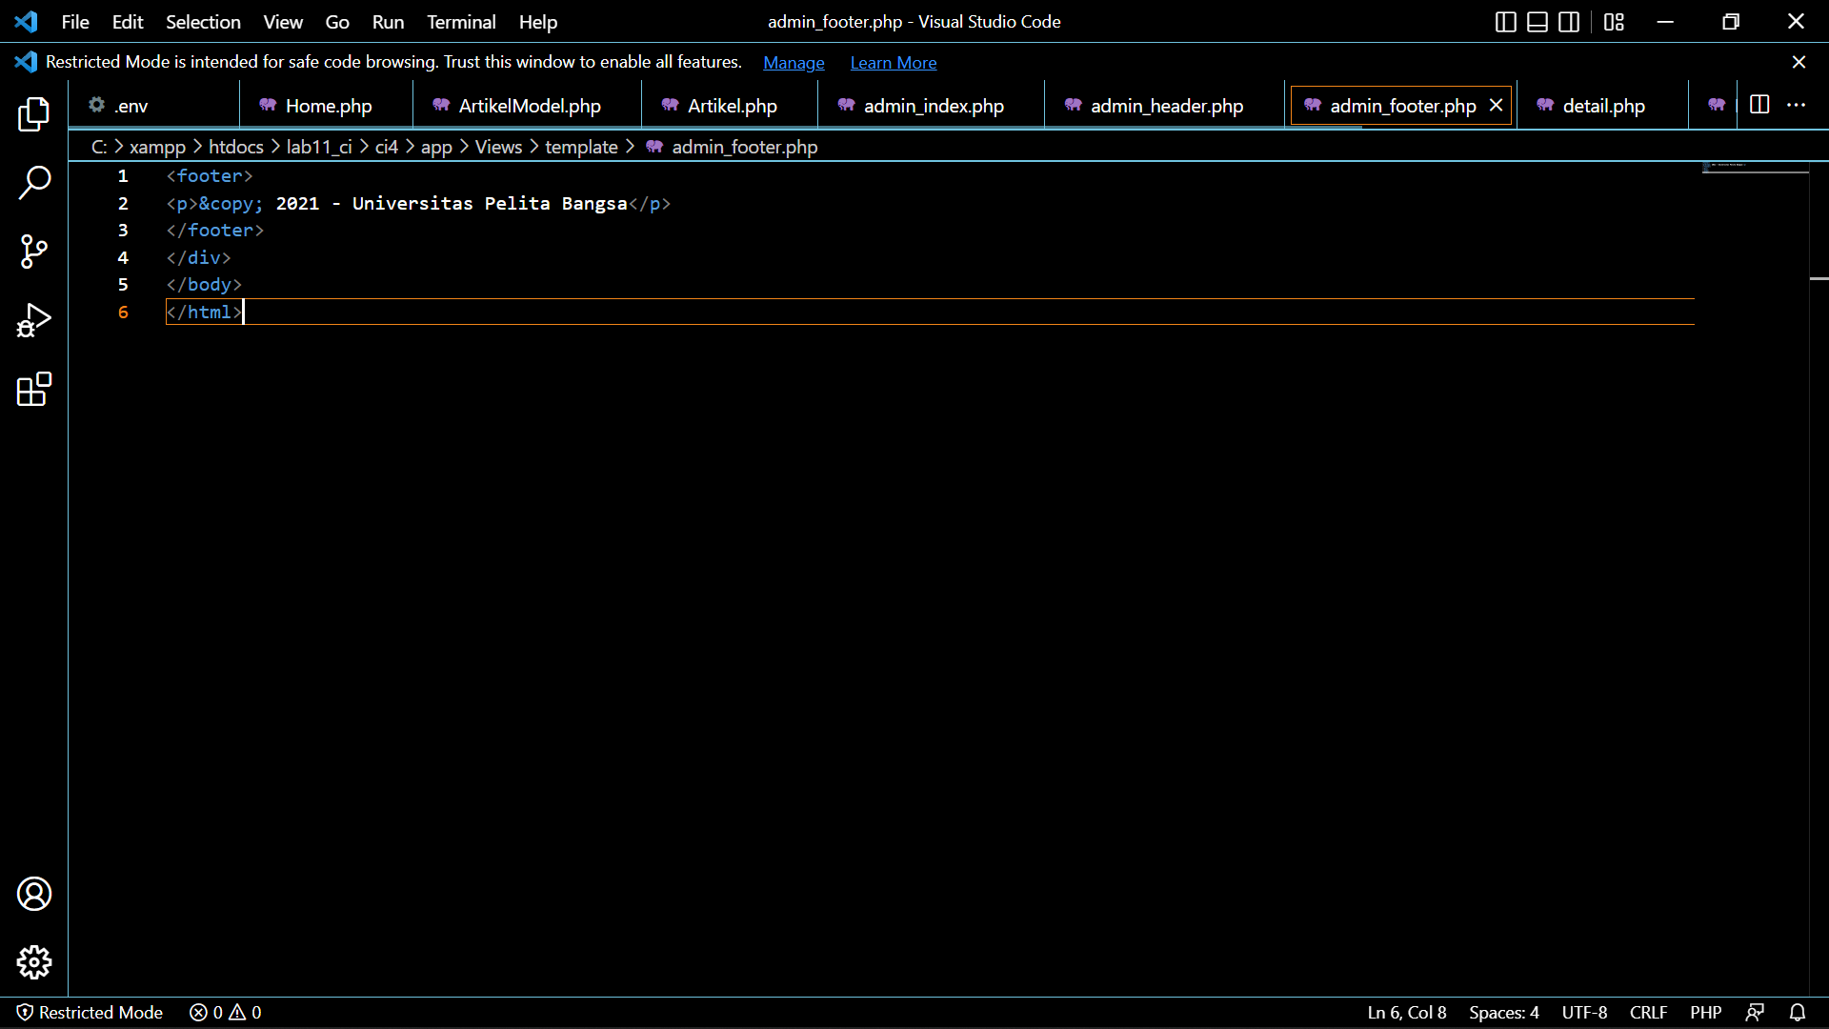Open the Source Control view
The height and width of the screenshot is (1029, 1829).
(x=34, y=252)
